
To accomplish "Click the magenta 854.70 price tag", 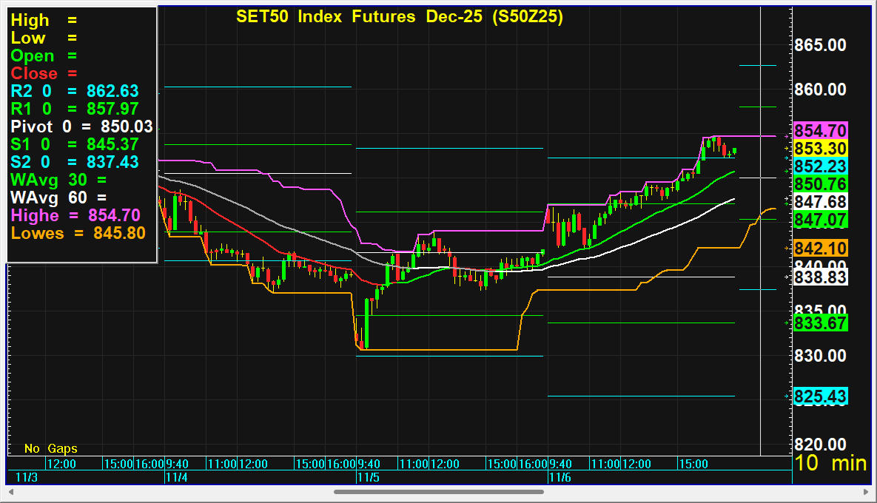I will tap(820, 131).
